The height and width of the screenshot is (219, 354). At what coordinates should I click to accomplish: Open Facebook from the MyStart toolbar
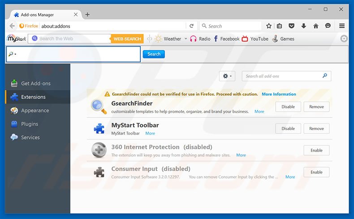click(x=226, y=39)
